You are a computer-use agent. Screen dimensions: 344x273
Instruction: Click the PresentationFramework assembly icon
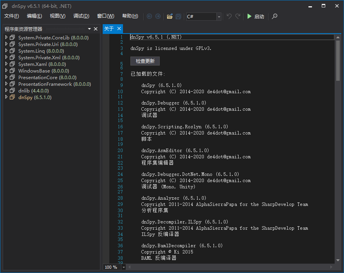12,84
